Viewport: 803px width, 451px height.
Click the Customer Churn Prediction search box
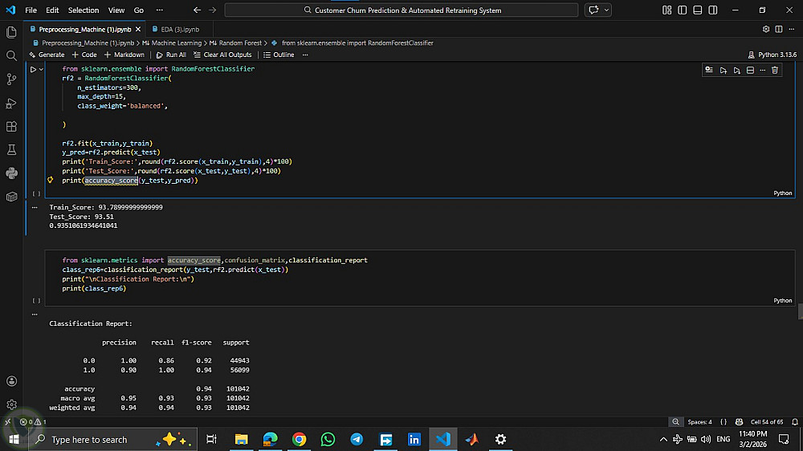(x=401, y=10)
